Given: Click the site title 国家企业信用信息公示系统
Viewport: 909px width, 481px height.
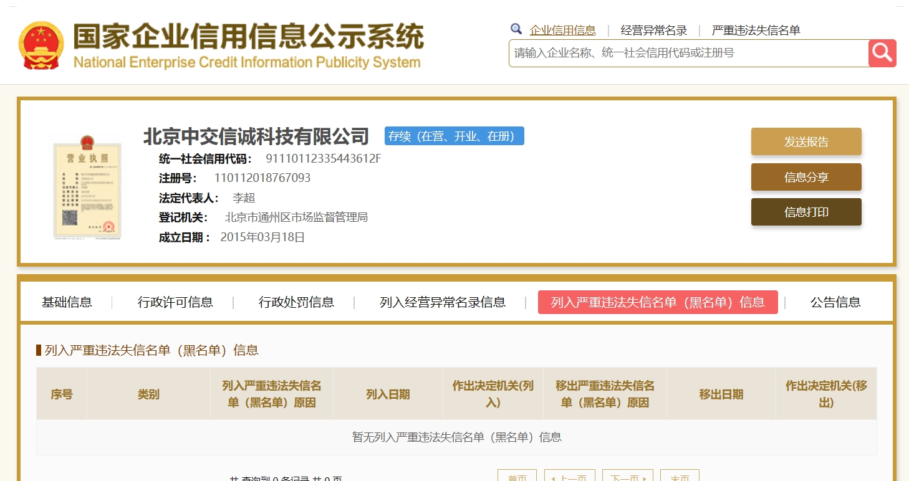Looking at the screenshot, I should pyautogui.click(x=248, y=36).
